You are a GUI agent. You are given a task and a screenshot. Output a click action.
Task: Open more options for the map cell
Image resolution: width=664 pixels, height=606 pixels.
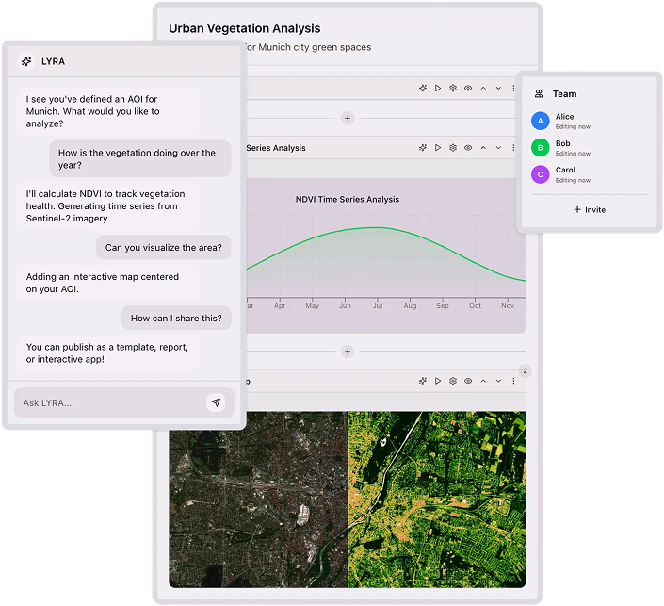click(513, 382)
